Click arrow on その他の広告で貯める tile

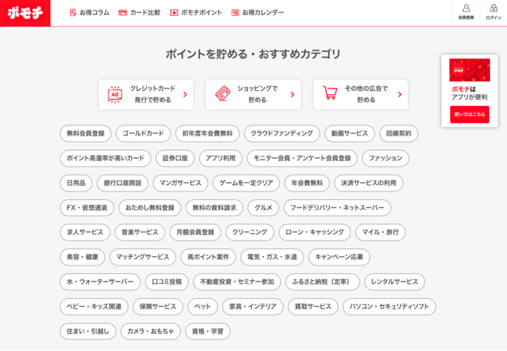click(399, 94)
